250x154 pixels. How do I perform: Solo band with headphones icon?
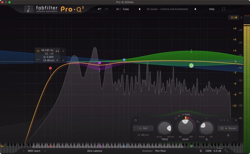(x=57, y=51)
